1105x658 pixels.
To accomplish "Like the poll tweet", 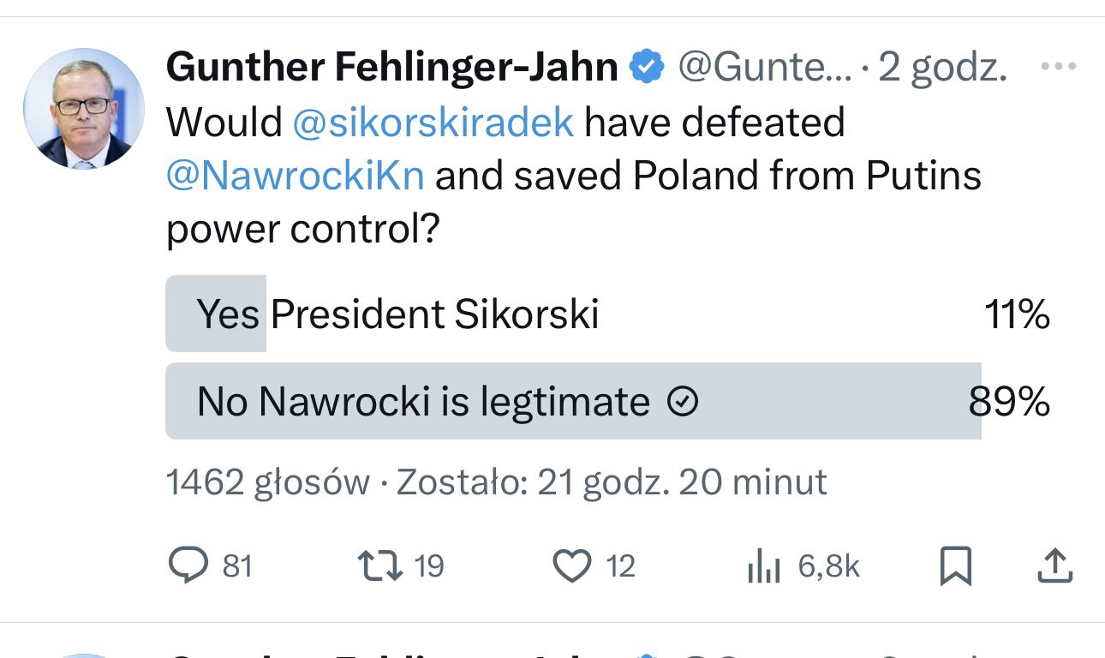I will pos(577,565).
